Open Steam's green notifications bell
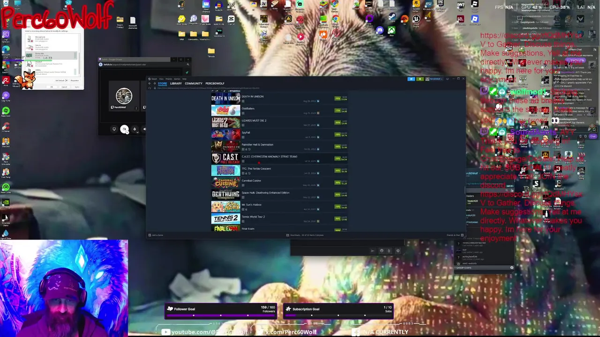Viewport: 600px width, 337px height. click(420, 79)
